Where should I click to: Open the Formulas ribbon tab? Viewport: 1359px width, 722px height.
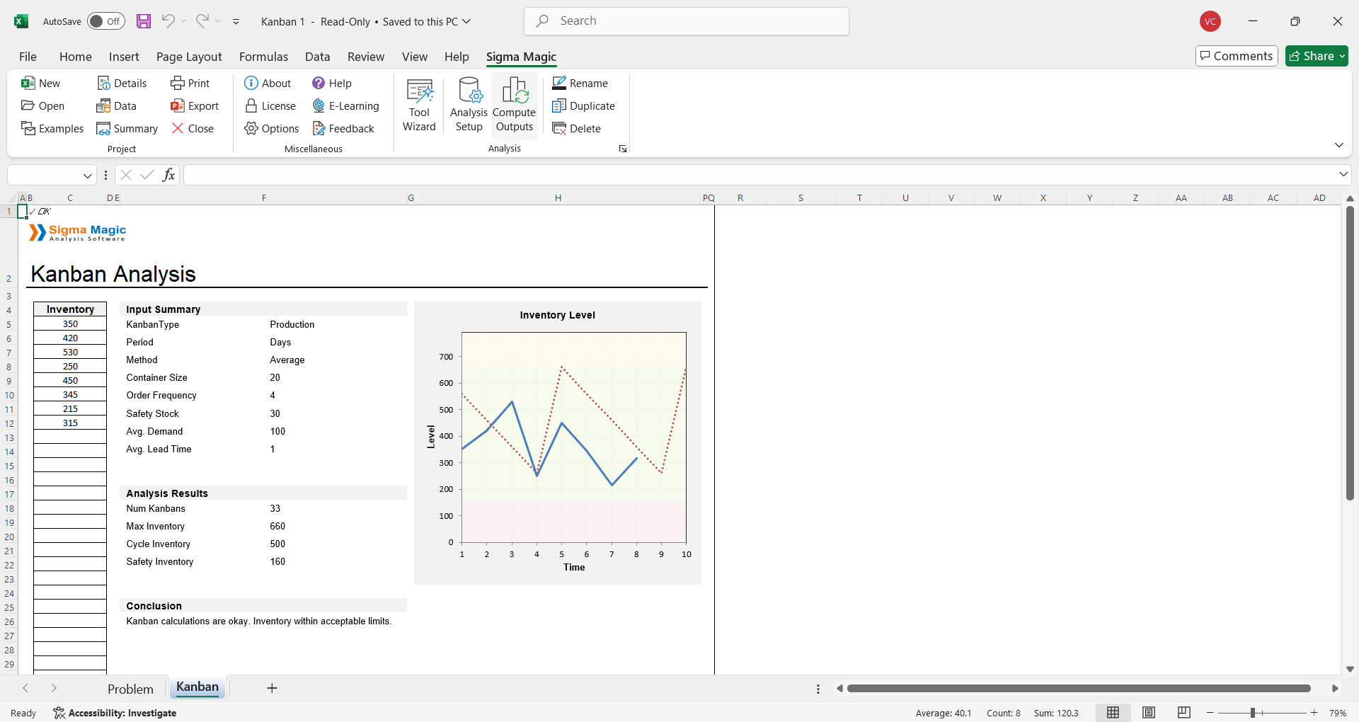[x=263, y=57]
